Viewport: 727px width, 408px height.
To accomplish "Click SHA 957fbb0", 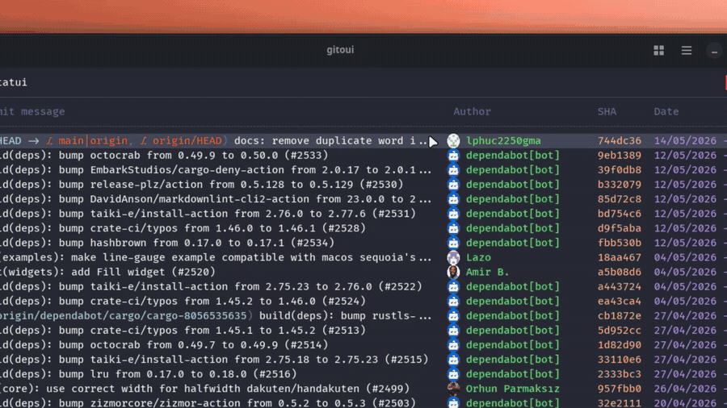I will pos(620,389).
